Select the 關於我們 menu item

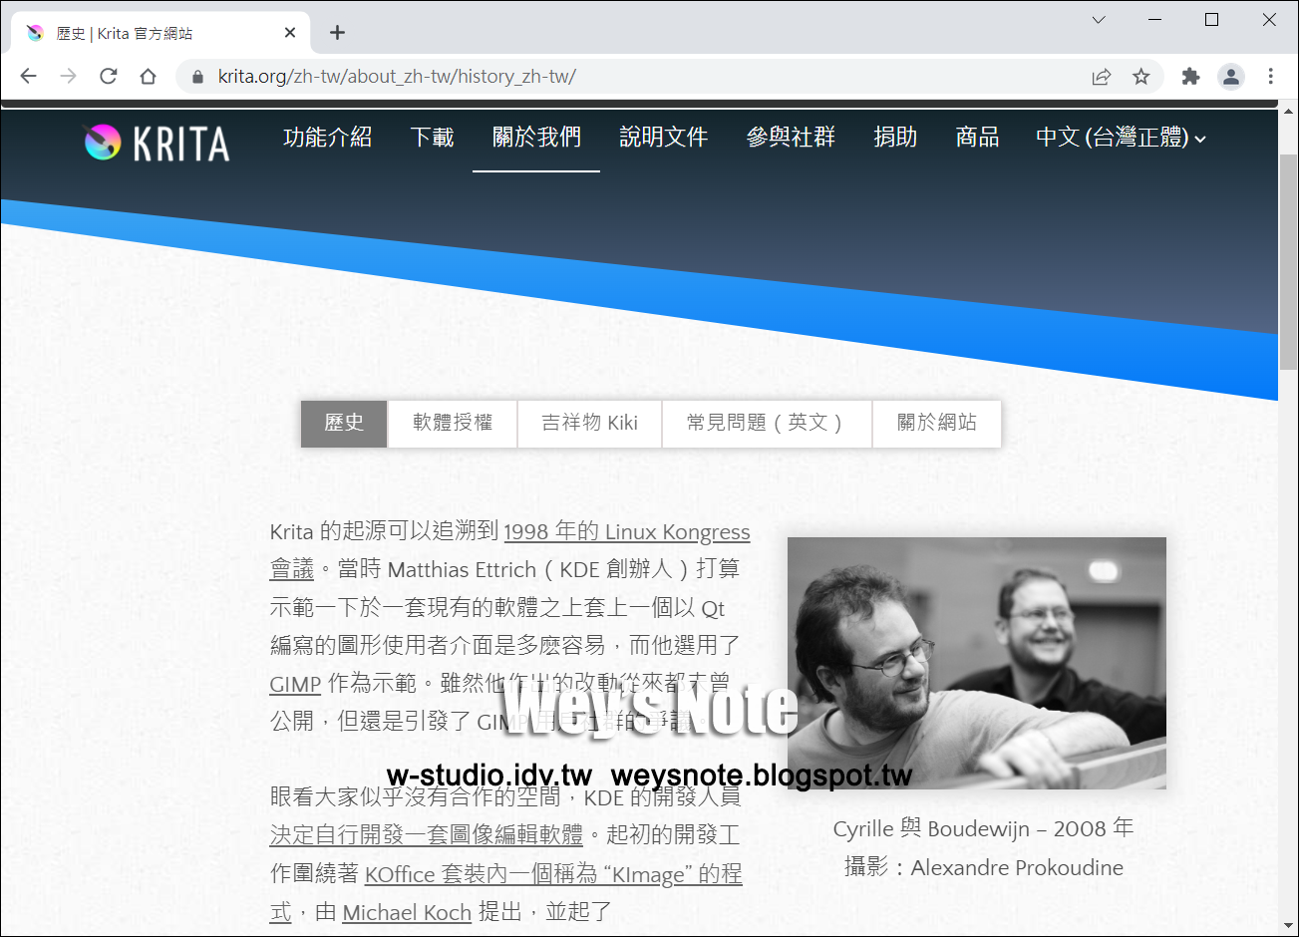tap(536, 138)
